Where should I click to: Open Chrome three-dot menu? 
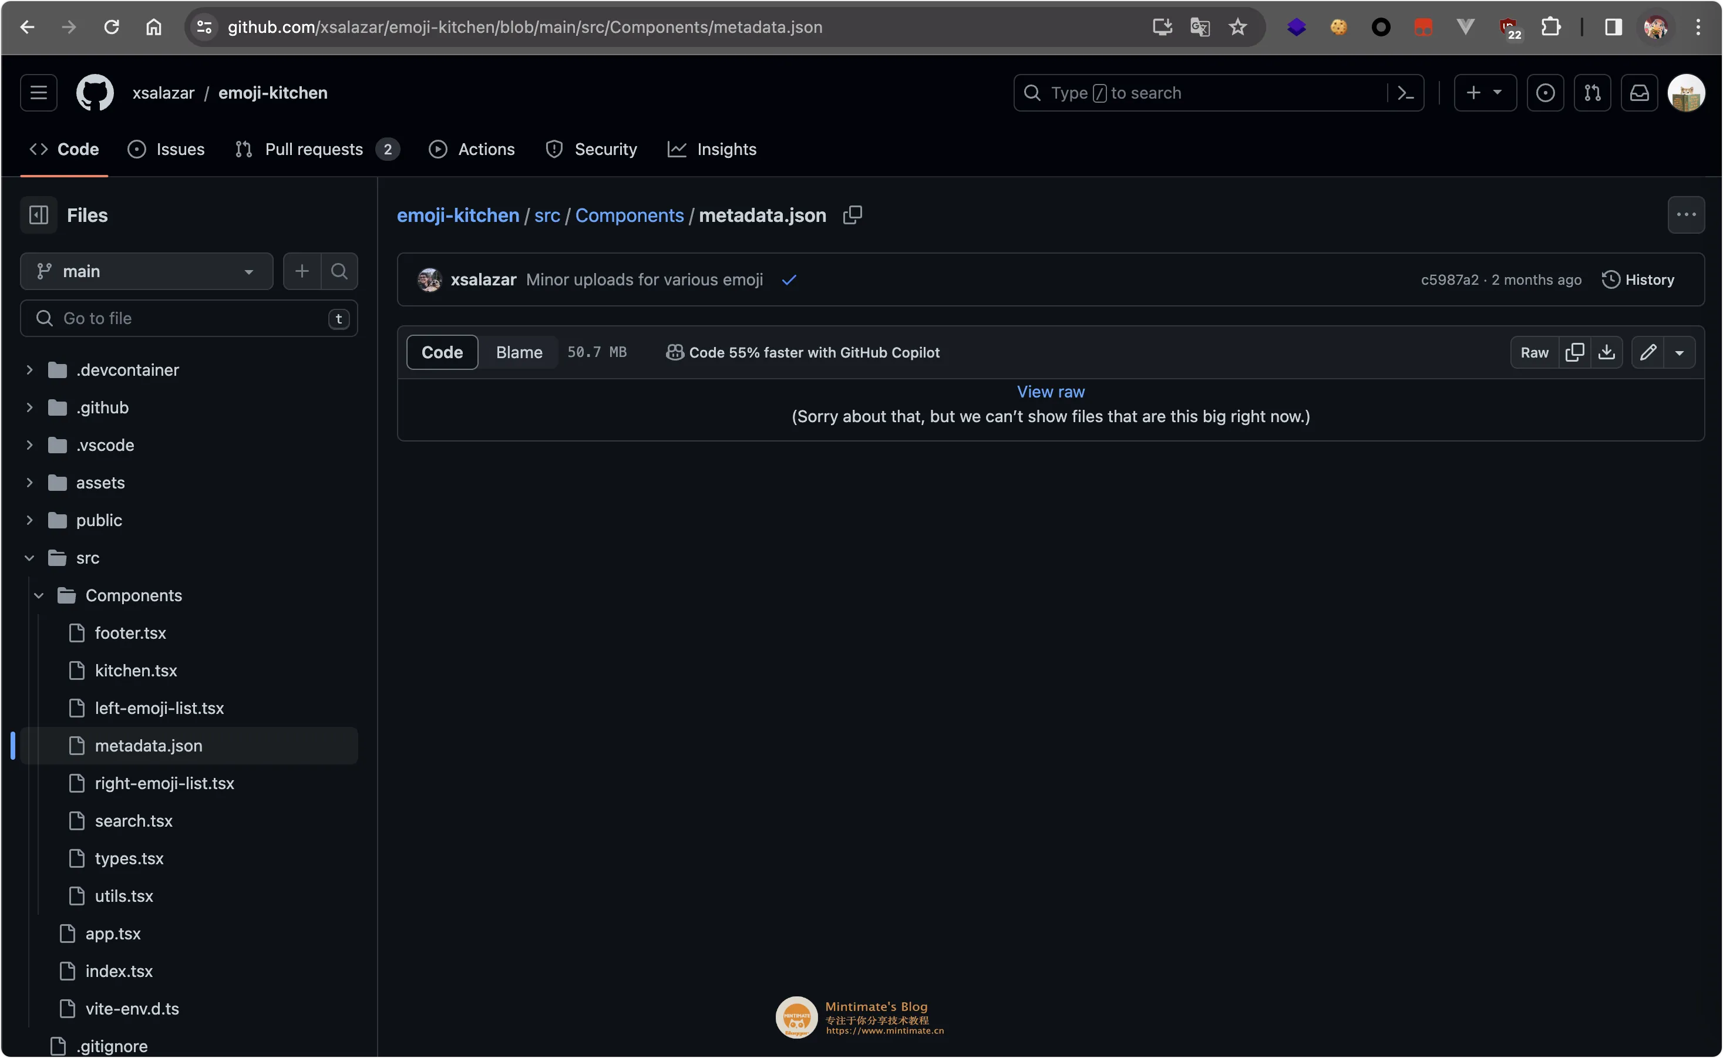point(1697,27)
